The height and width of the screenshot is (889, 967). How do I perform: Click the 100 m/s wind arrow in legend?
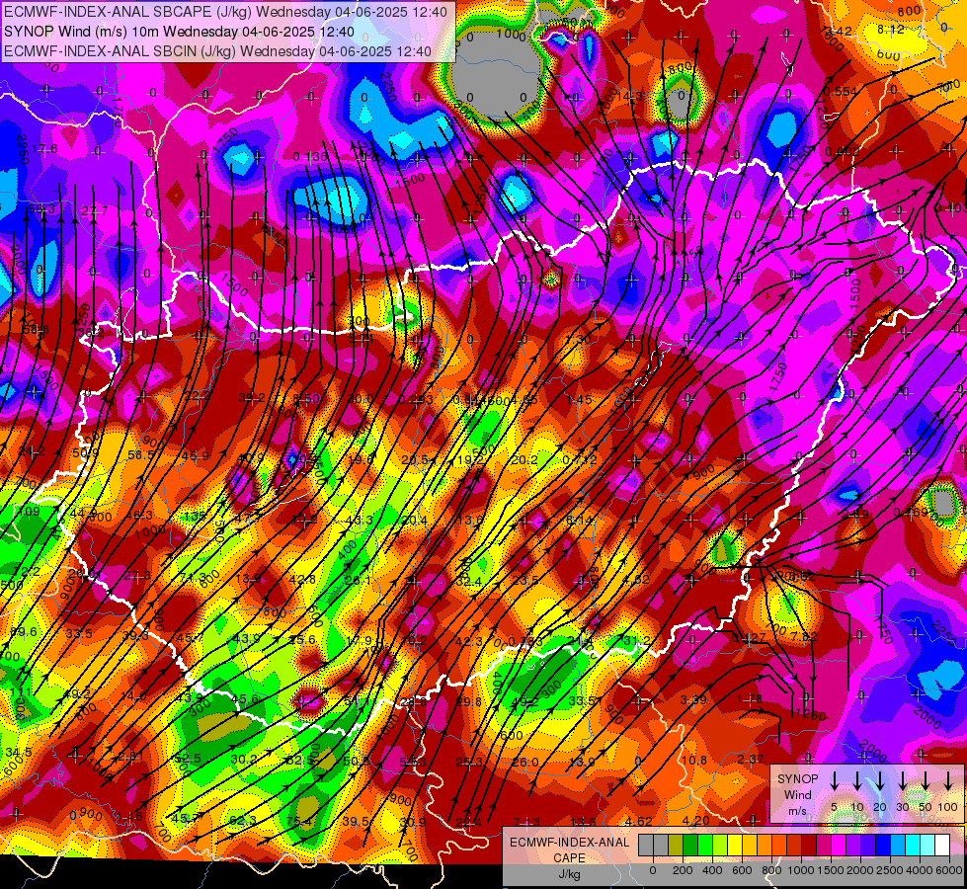(948, 780)
